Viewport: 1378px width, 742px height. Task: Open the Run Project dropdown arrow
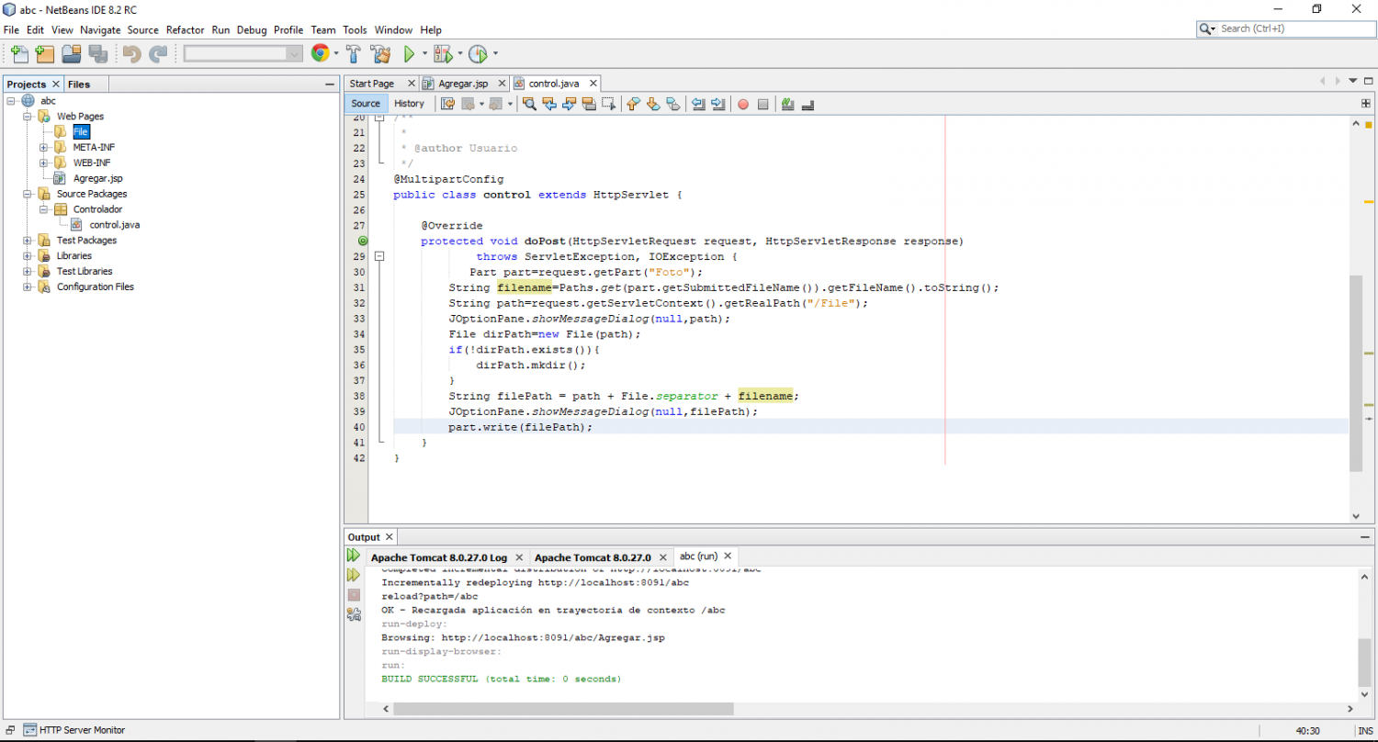click(424, 54)
